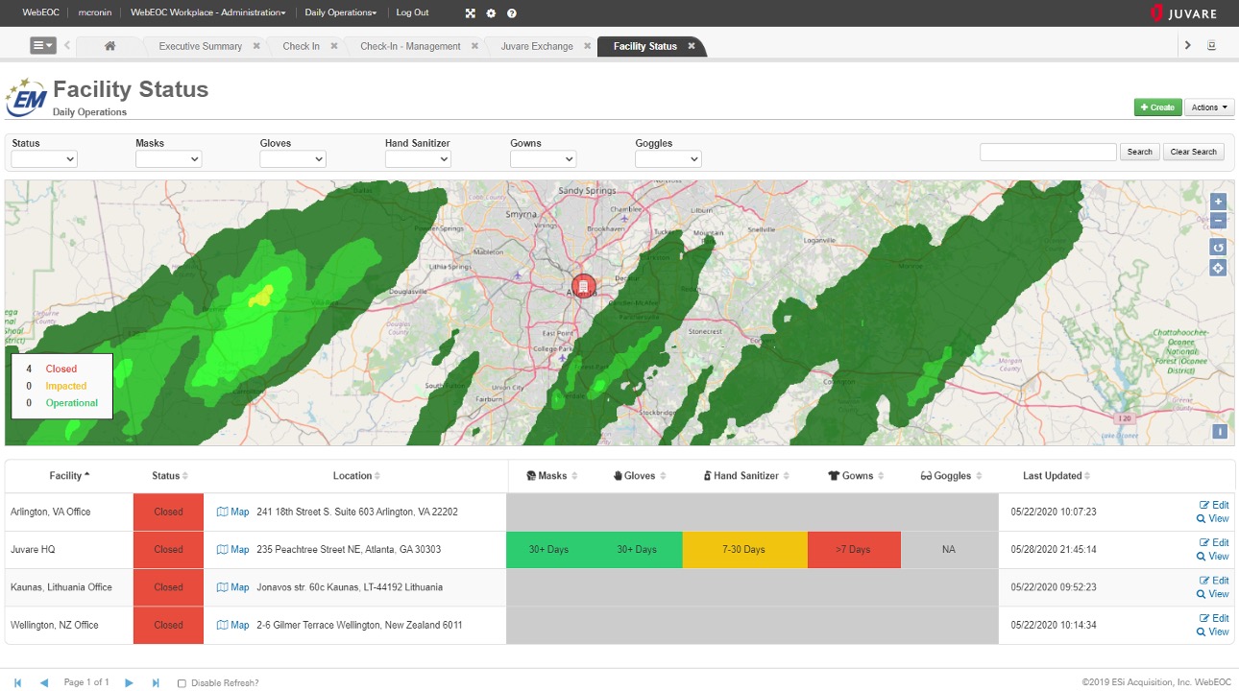Click the Search button
Screen dimensions: 1239x691
[1140, 152]
